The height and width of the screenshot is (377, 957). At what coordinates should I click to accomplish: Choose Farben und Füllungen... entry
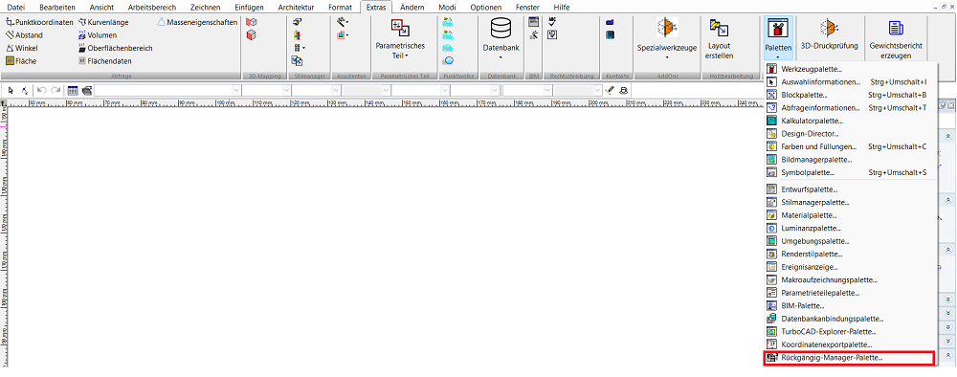(849, 146)
